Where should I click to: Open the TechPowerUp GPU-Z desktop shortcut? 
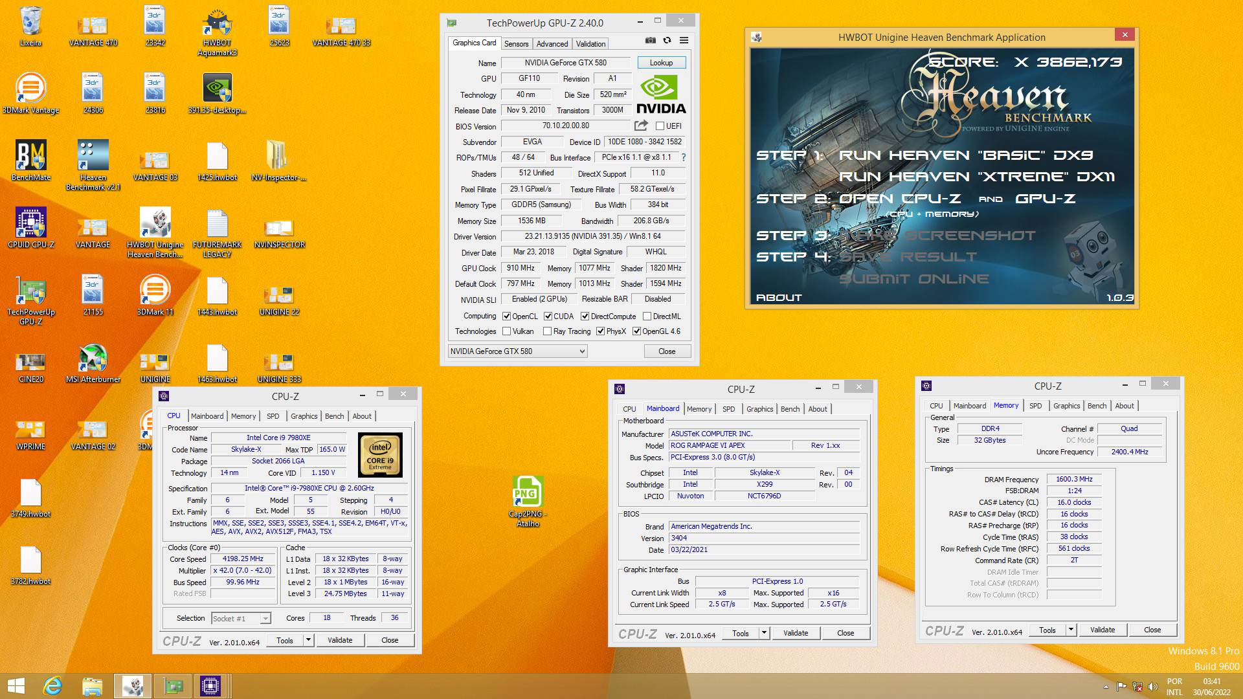point(30,300)
